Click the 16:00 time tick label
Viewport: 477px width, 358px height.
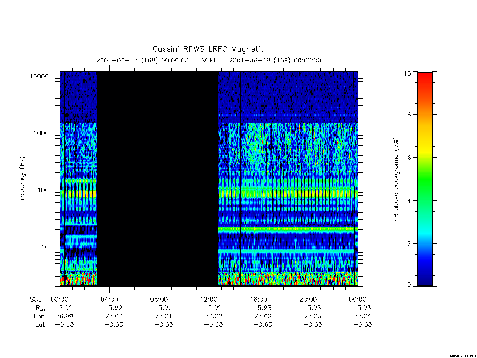(x=259, y=299)
